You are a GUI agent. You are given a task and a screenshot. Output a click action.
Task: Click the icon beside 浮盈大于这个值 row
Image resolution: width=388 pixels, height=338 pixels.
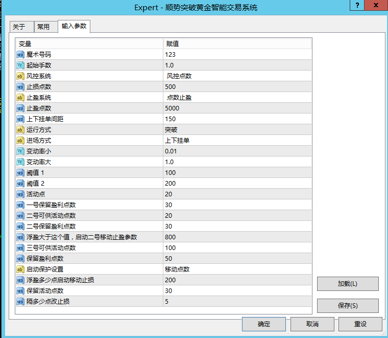[20, 237]
